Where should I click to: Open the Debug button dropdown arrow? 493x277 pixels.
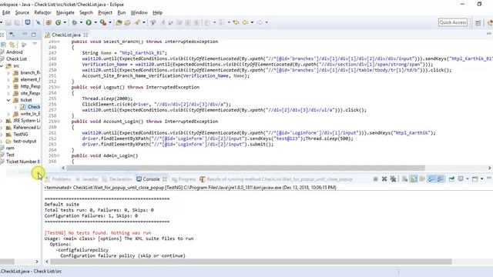pos(81,22)
